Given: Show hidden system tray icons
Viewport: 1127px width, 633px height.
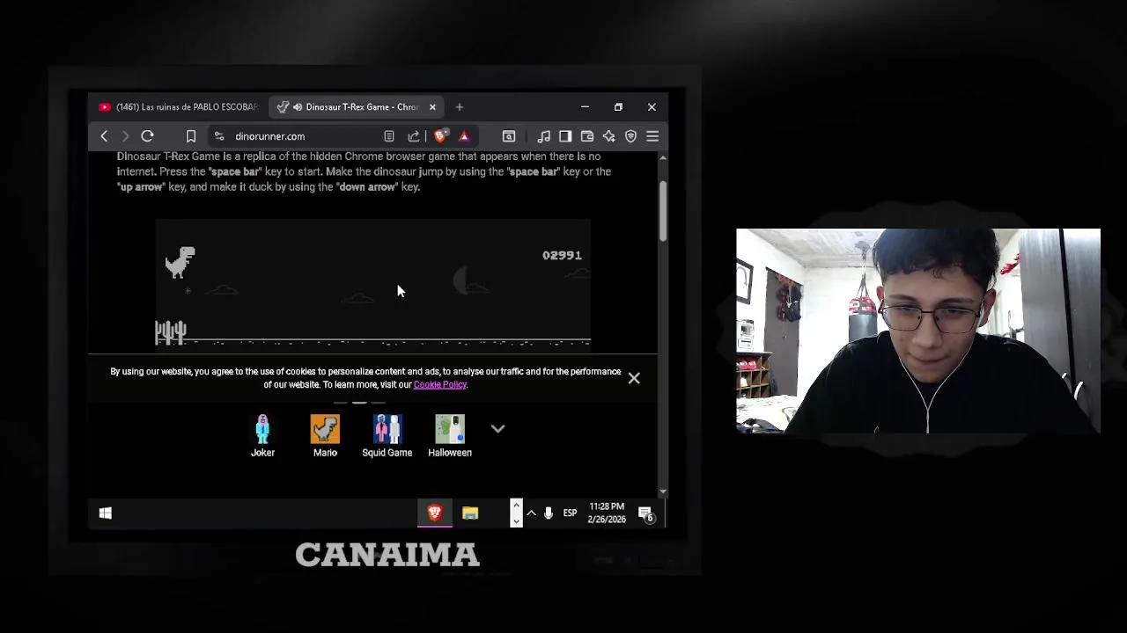Looking at the screenshot, I should pos(531,513).
